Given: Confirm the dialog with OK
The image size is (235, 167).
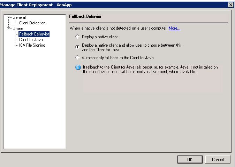Looking at the screenshot, I should pyautogui.click(x=190, y=160).
